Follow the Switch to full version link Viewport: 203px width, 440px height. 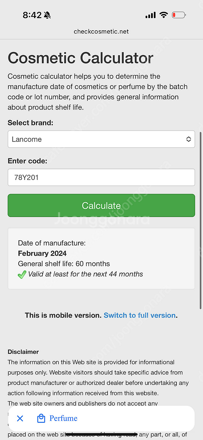point(140,315)
